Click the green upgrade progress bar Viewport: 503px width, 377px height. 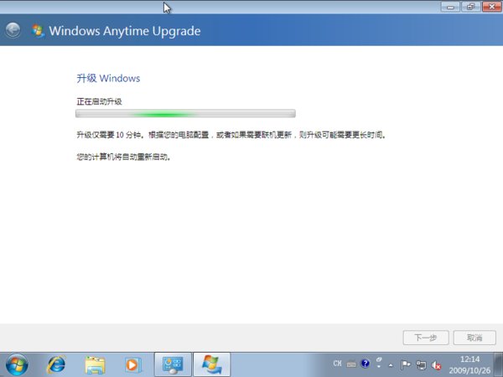point(185,113)
